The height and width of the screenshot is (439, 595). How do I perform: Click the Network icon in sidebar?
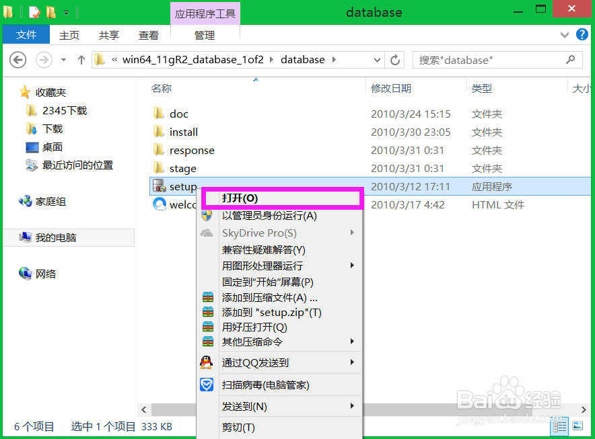point(26,274)
